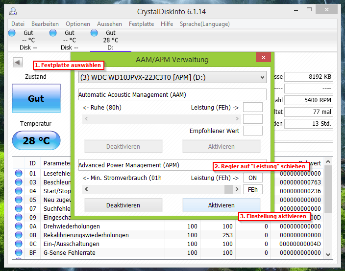Select the D: drive status orb
This screenshot has width=345, height=271.
pyautogui.click(x=94, y=33)
